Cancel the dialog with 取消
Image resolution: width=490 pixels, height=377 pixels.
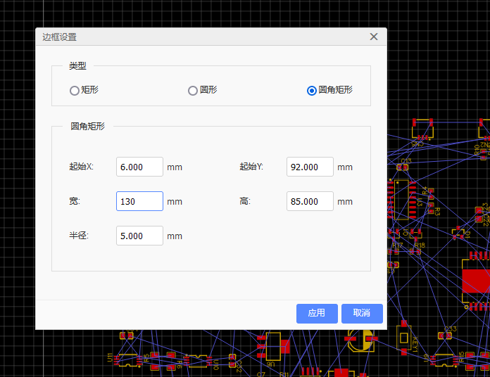362,313
